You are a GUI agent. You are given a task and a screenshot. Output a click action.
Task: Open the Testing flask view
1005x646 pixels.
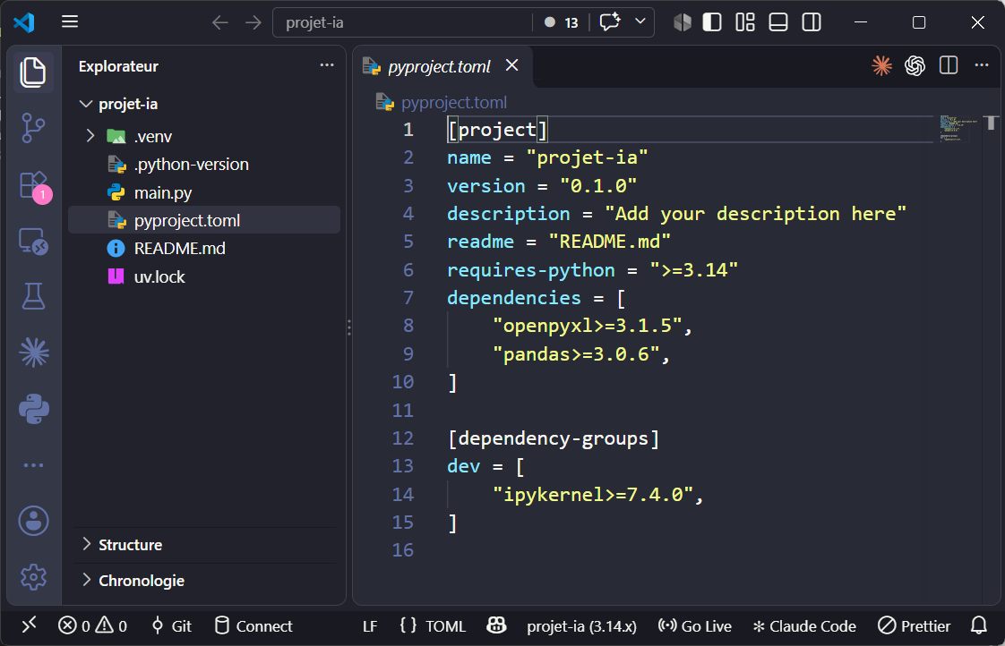click(x=33, y=297)
